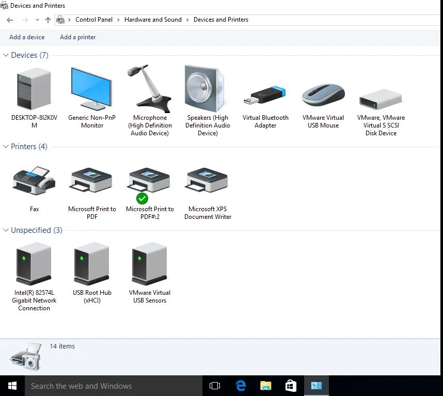Collapse the Devices (7) group
Image resolution: width=443 pixels, height=396 pixels.
pyautogui.click(x=6, y=55)
